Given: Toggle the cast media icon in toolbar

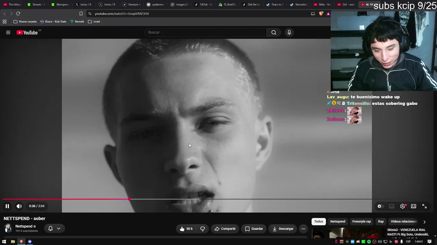Looking at the screenshot, I should coord(313,14).
